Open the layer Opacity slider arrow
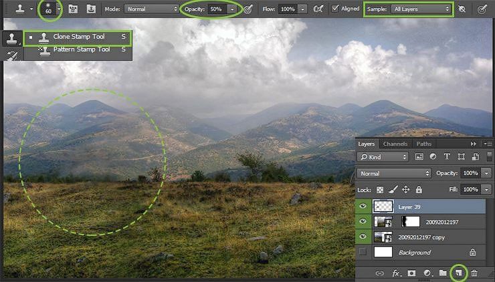Image resolution: width=495 pixels, height=282 pixels. tap(486, 173)
